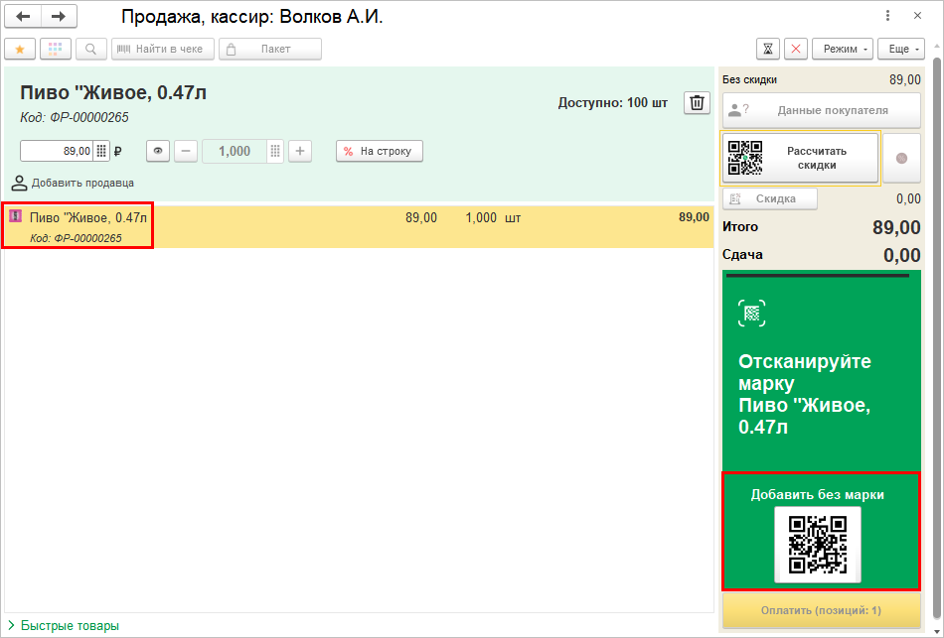Click the round indicator button

coord(901,158)
